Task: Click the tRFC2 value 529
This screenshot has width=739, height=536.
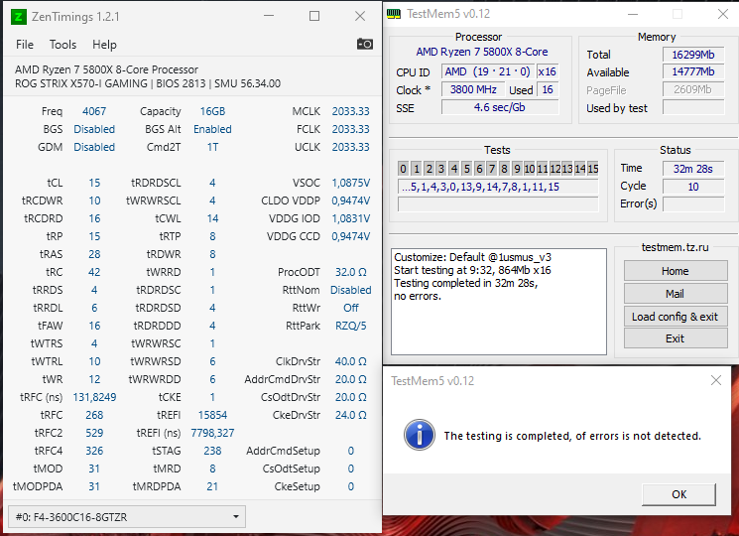Action: pos(94,433)
